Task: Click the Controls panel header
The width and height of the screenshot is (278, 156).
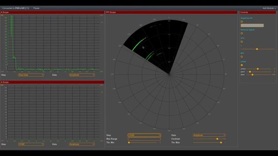Action: [x=258, y=13]
